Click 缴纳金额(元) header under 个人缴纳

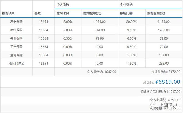92,13
